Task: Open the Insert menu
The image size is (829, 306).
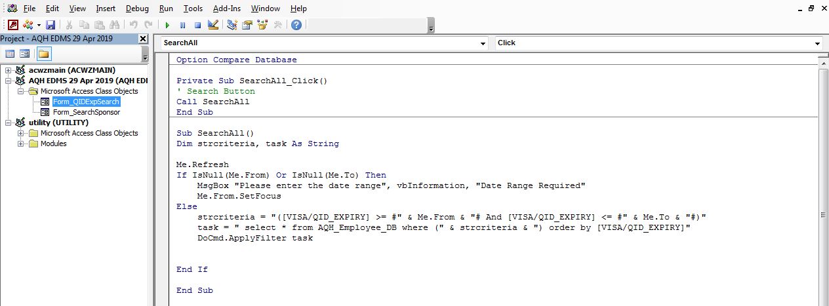Action: coord(106,9)
